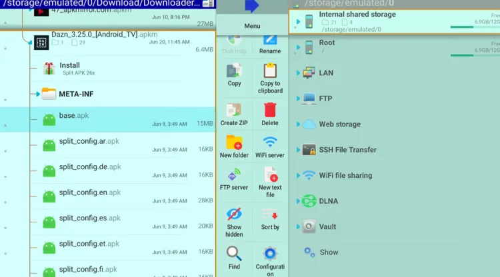Viewport: 500px width, 277px height.
Task: Mark the checkbox dot beside base.apk
Action: pyautogui.click(x=5, y=125)
